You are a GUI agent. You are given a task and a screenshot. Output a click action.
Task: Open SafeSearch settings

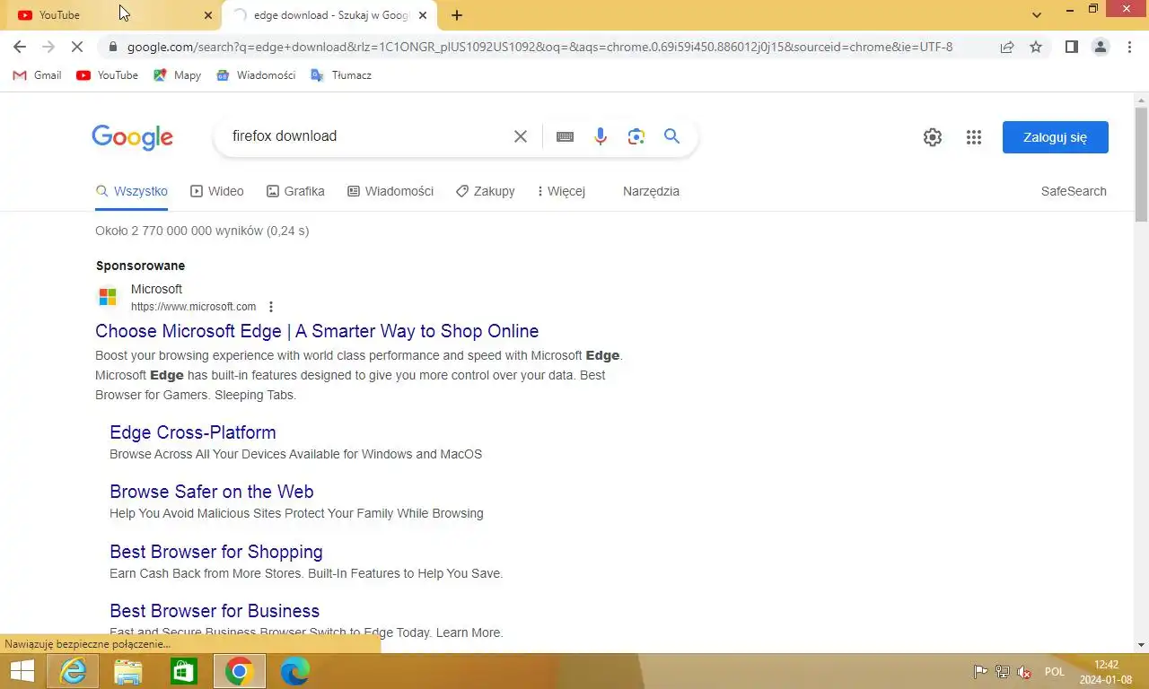pos(1074,191)
